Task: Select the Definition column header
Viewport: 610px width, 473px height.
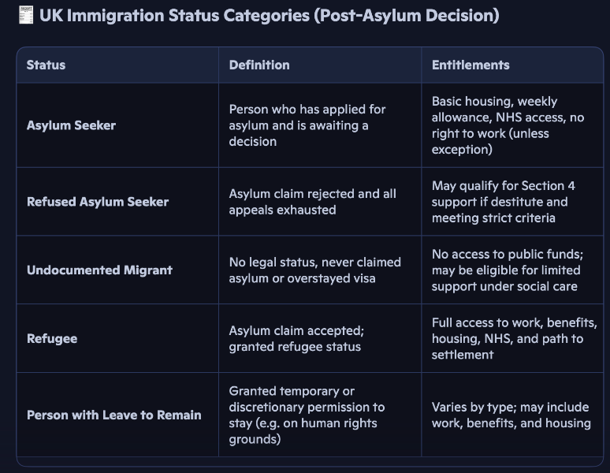Action: [x=259, y=65]
